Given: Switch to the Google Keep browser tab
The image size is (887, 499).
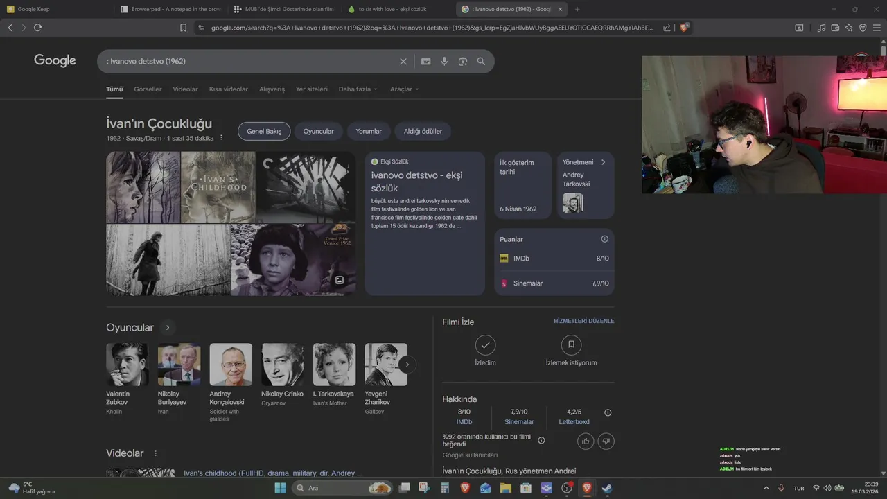Looking at the screenshot, I should pos(55,9).
